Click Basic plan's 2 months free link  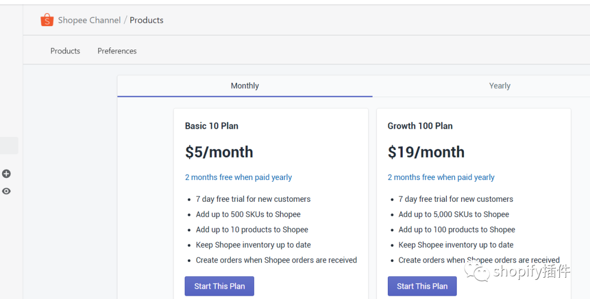238,177
